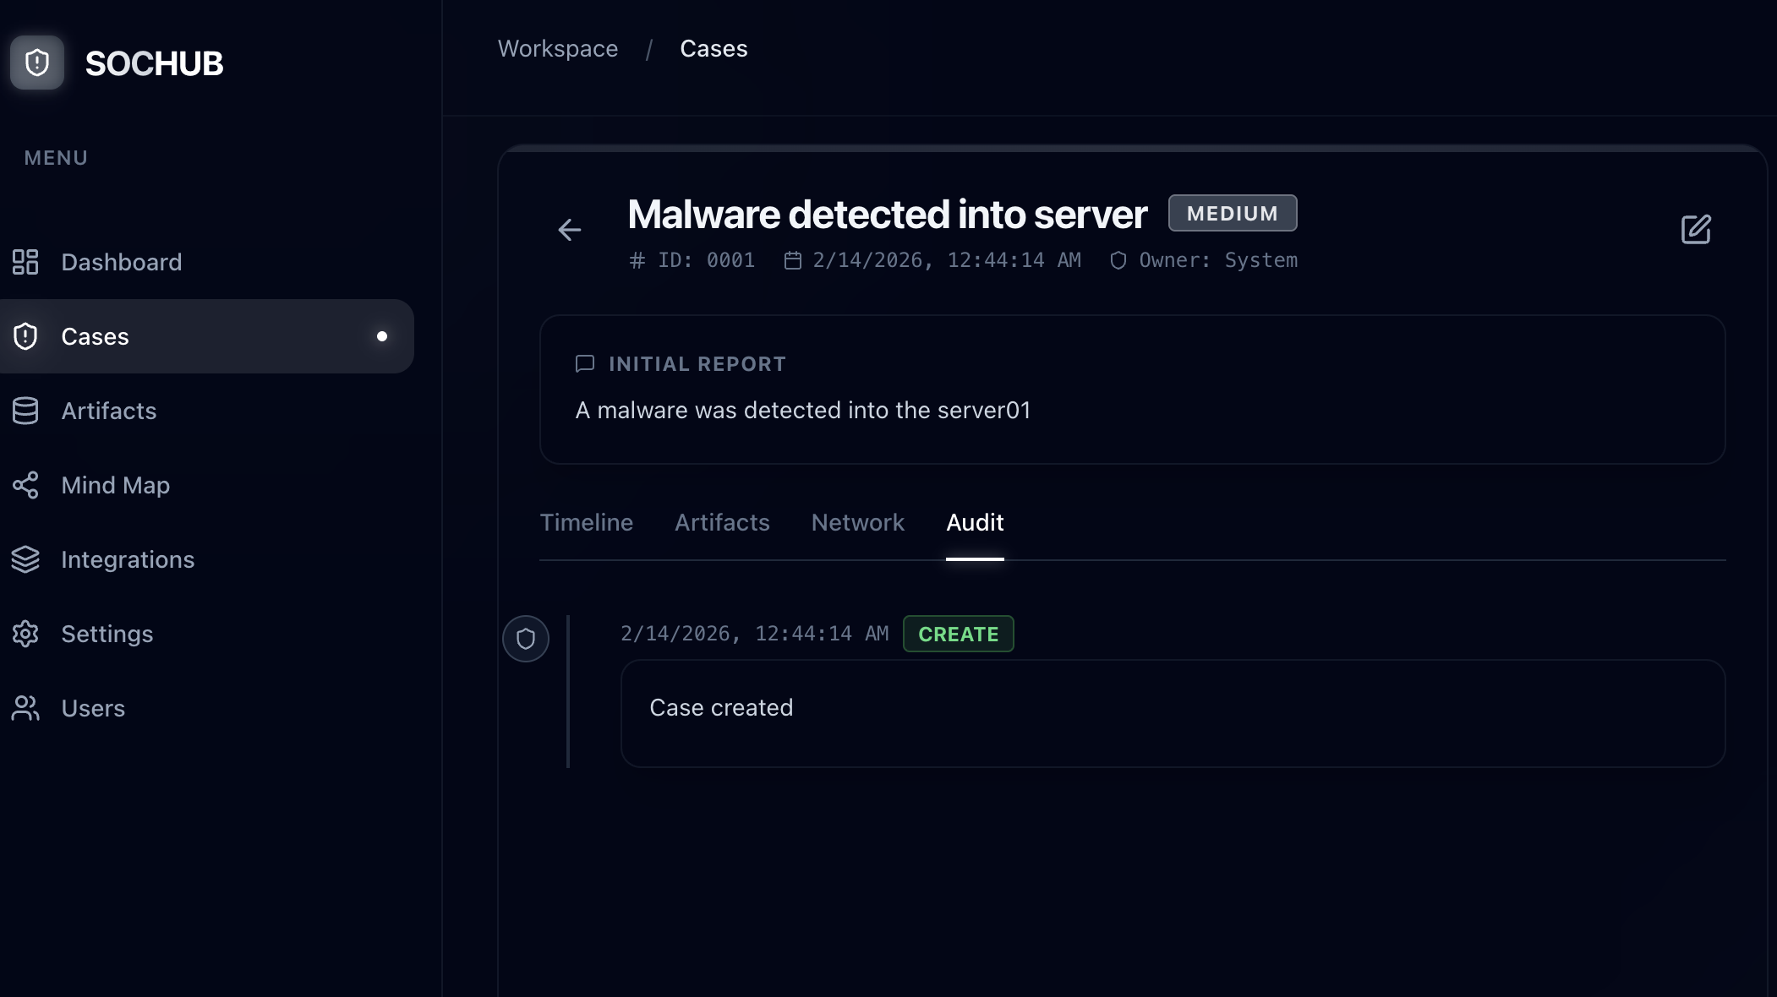The image size is (1777, 997).
Task: Open the Artifacts database icon
Action: click(26, 411)
